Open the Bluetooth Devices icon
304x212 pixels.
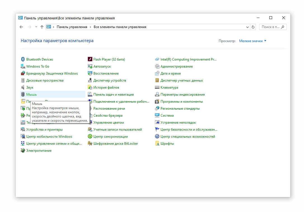[x=23, y=59]
